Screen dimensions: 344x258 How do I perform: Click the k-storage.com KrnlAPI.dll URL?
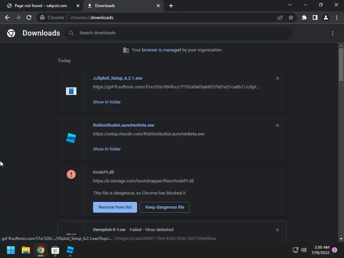coord(143,181)
